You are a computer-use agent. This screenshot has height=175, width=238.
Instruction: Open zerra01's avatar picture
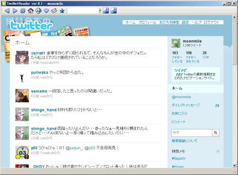(22, 58)
